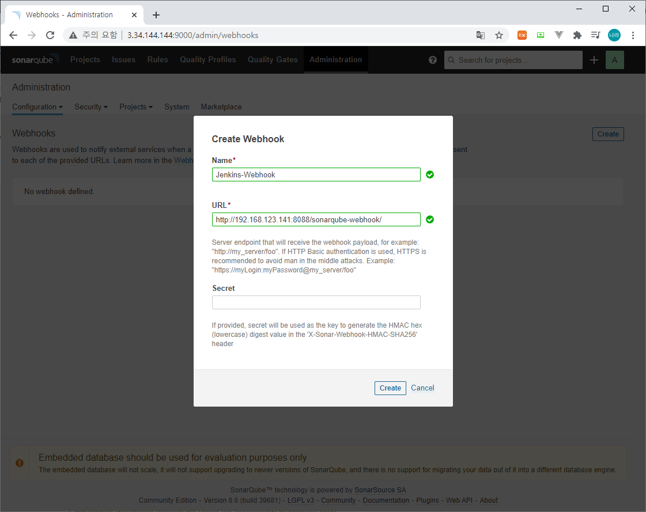Open the Plugins footer link
Viewport: 646px width, 512px height.
[428, 500]
